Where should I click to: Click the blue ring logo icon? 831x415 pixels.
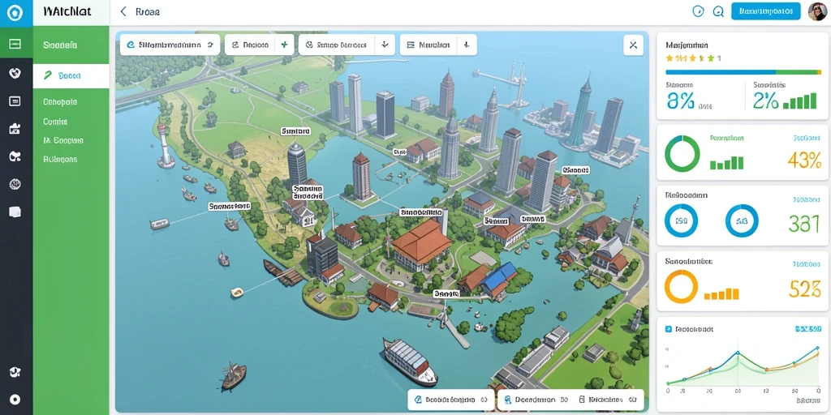tap(15, 13)
